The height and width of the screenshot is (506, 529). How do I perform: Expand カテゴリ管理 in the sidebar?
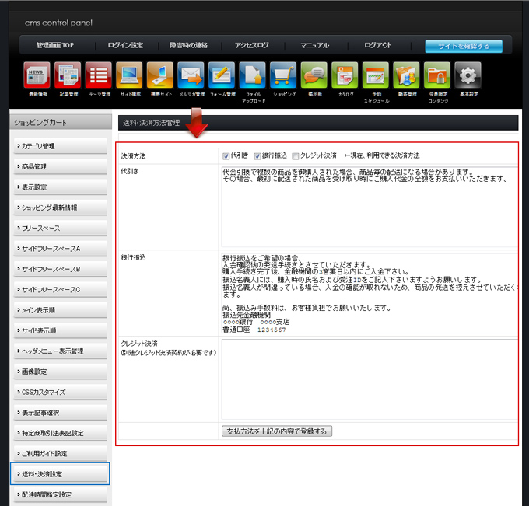[61, 146]
